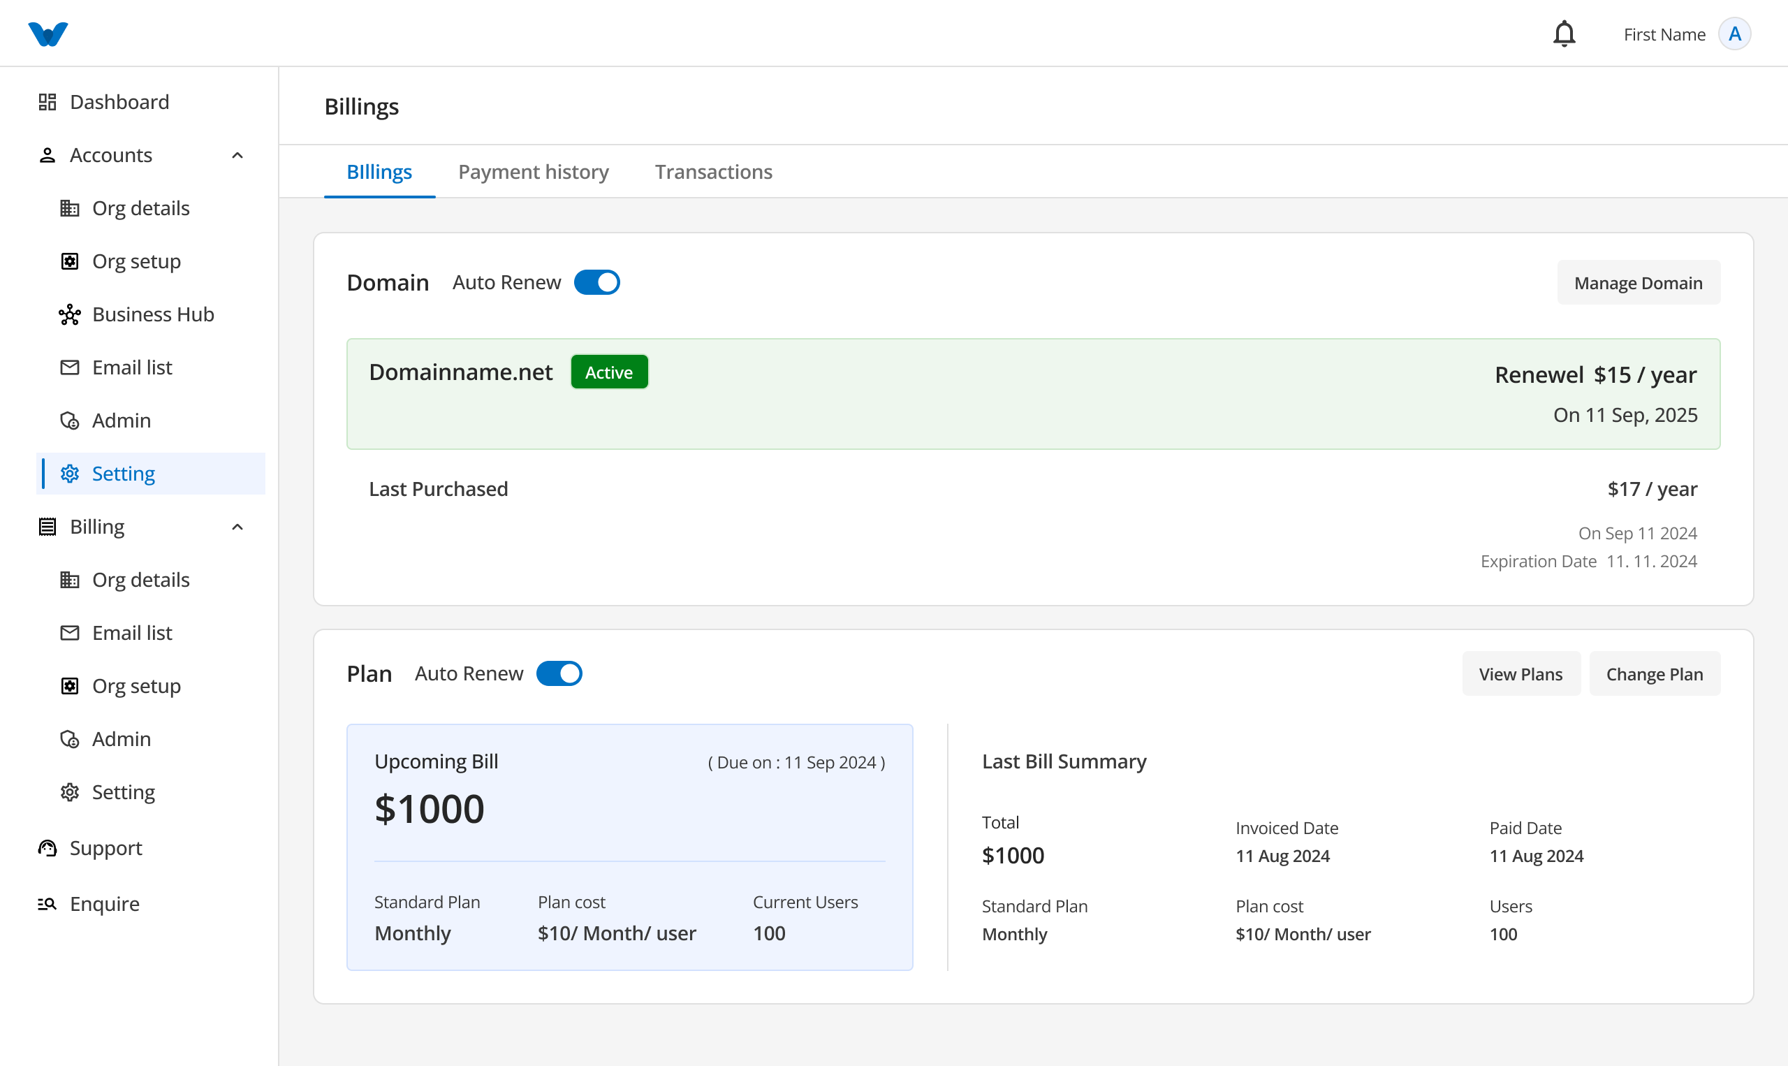
Task: Click the Enquire search icon
Action: (47, 904)
